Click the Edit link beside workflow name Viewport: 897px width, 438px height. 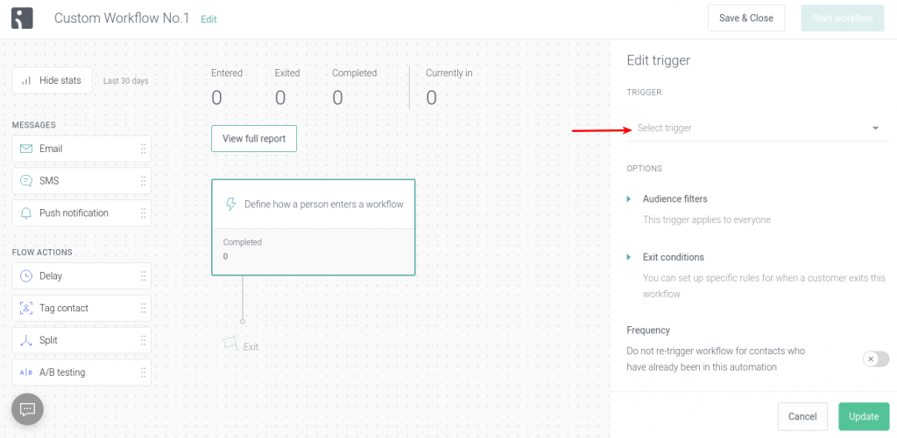point(208,19)
